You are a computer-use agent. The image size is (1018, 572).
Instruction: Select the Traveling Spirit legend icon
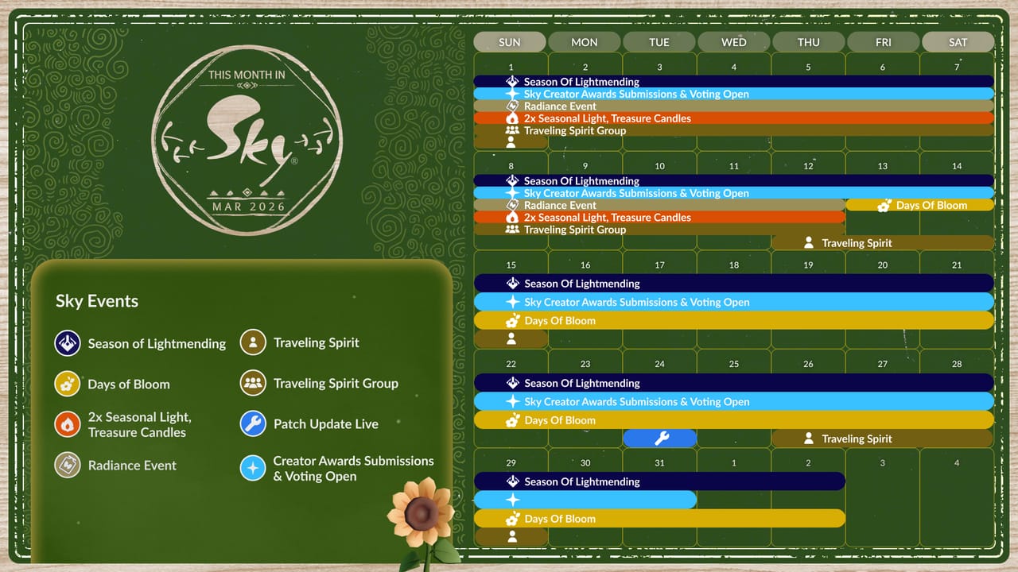click(x=253, y=343)
